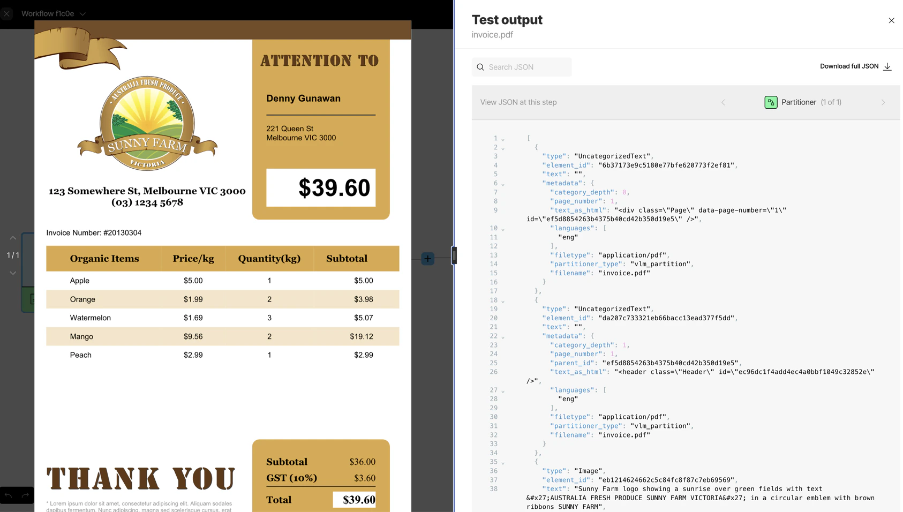
Task: Collapse JSON array at line 1
Action: [x=503, y=139]
